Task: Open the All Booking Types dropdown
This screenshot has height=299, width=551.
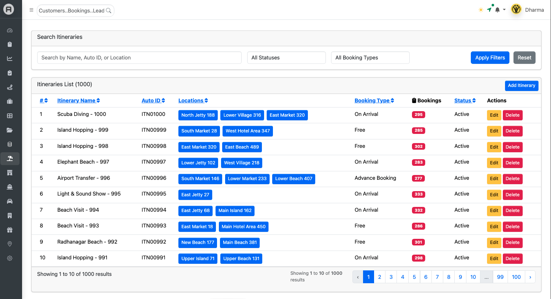Action: 370,58
